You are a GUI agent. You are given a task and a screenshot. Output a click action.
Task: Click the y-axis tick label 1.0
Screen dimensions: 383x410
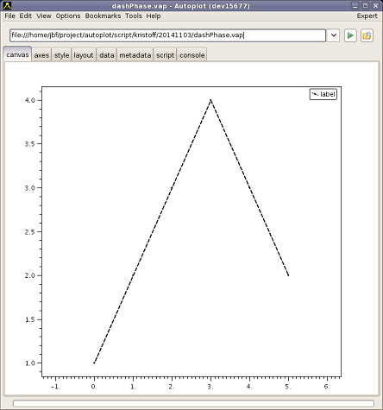(29, 363)
